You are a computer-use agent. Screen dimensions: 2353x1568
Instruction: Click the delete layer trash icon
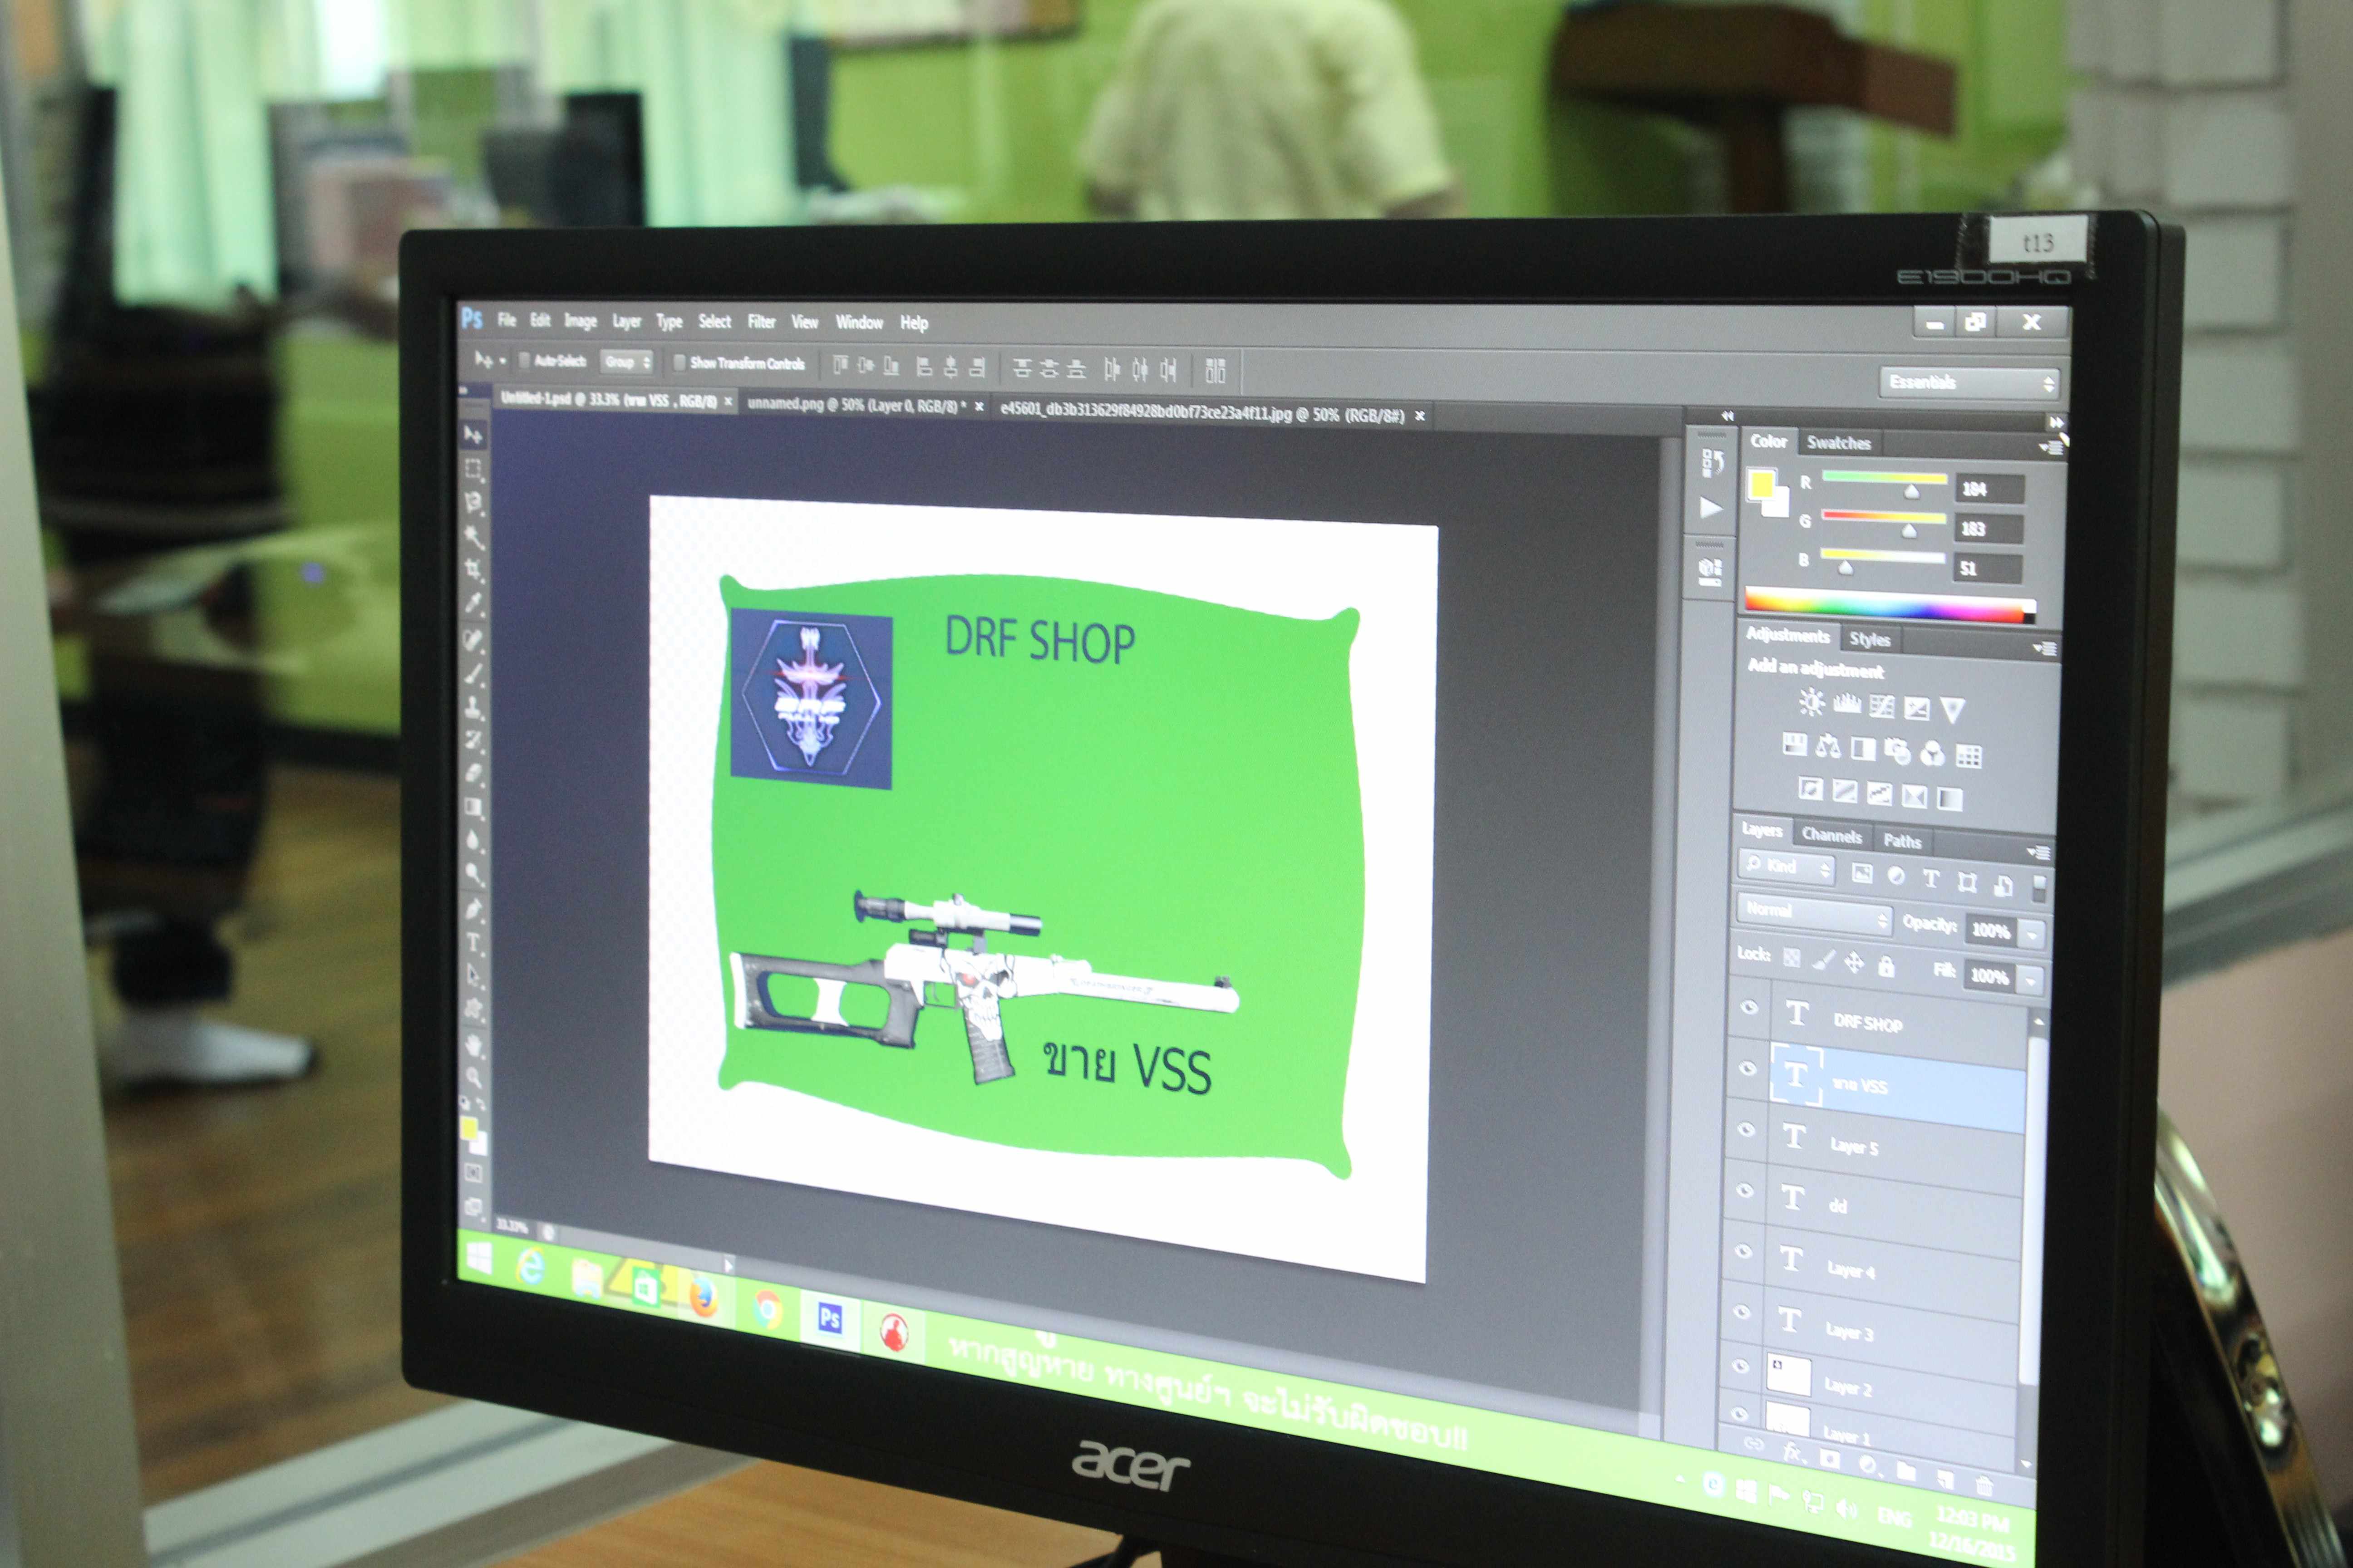click(1984, 1485)
